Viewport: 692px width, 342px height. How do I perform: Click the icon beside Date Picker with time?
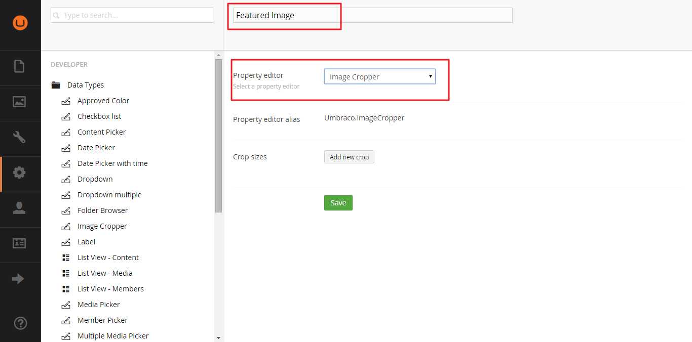point(66,164)
